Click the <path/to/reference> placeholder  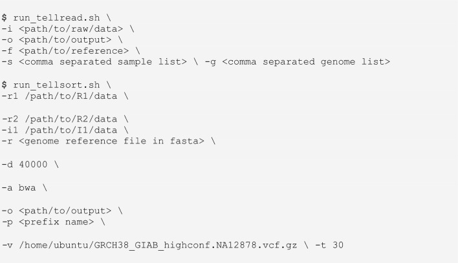pyautogui.click(x=74, y=51)
